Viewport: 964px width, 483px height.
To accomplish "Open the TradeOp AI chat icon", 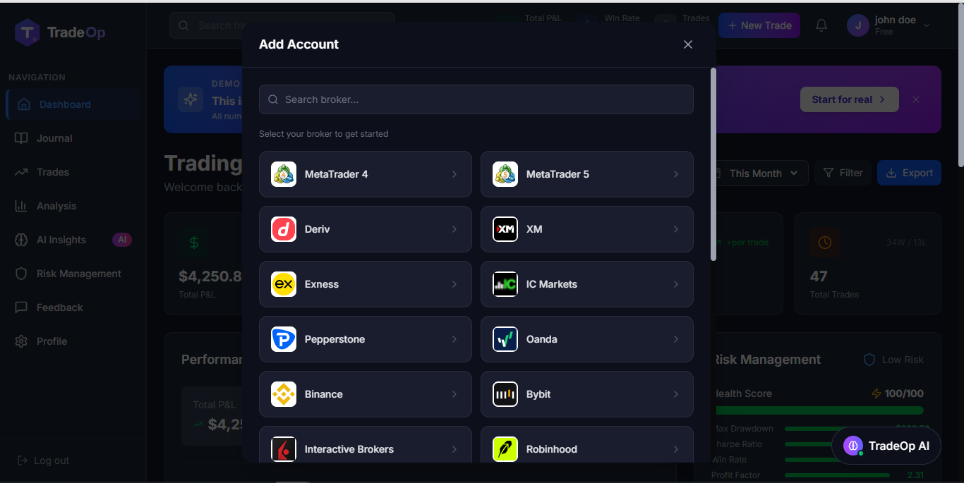I will (x=853, y=446).
